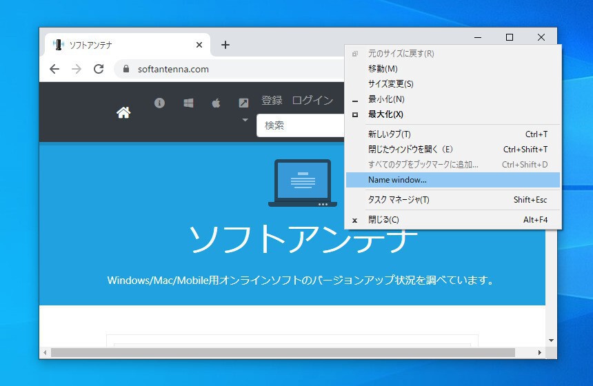This screenshot has width=593, height=386.
Task: Go to site home via house icon
Action: (x=123, y=112)
